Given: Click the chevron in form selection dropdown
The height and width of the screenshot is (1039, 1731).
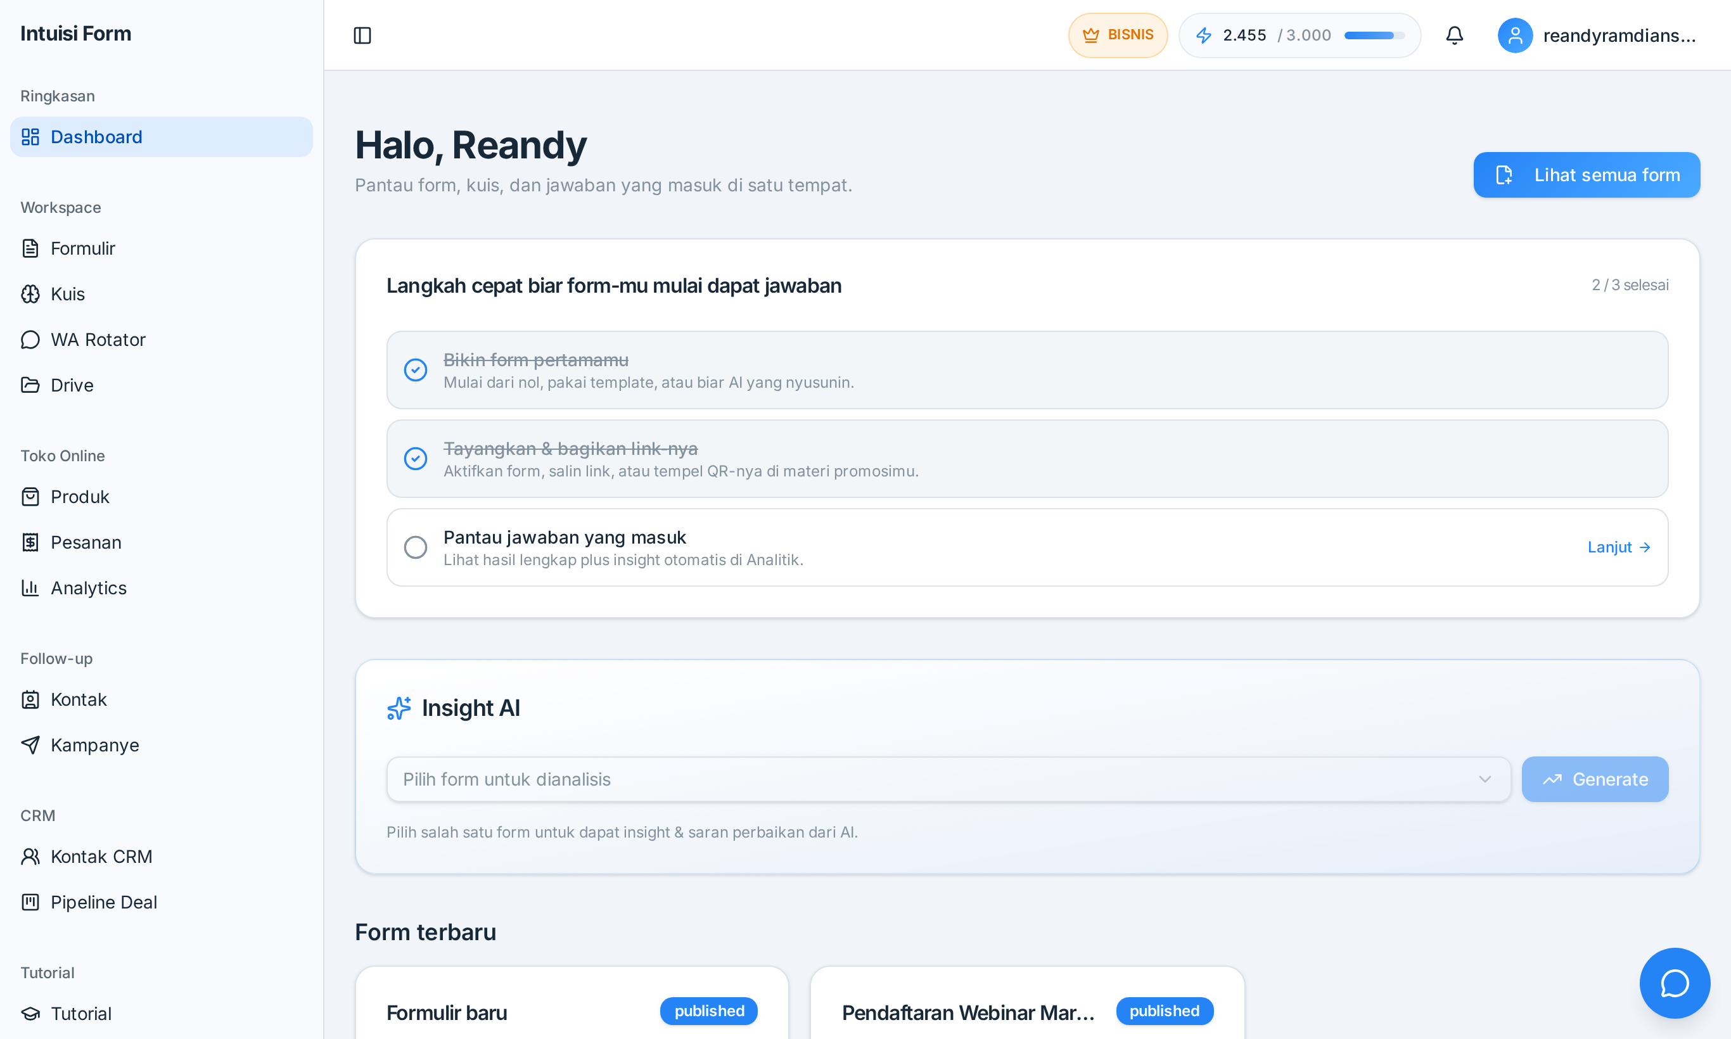Looking at the screenshot, I should pyautogui.click(x=1485, y=779).
